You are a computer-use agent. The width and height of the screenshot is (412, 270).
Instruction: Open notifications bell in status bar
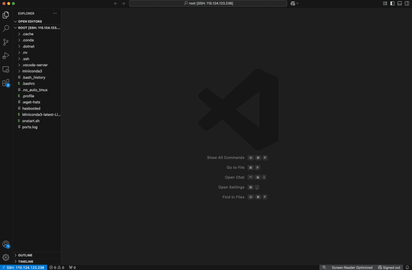(407, 267)
